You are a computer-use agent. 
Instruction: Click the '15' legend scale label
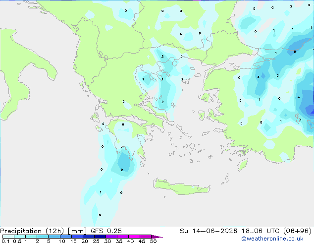[x=73, y=241]
